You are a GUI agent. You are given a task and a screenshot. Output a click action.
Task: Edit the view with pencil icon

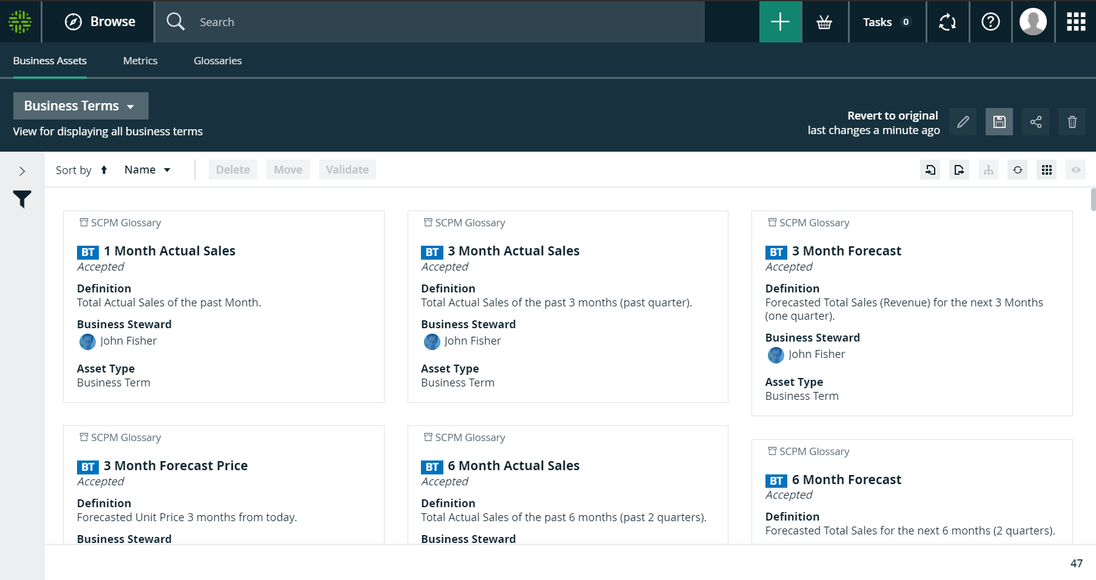[963, 122]
